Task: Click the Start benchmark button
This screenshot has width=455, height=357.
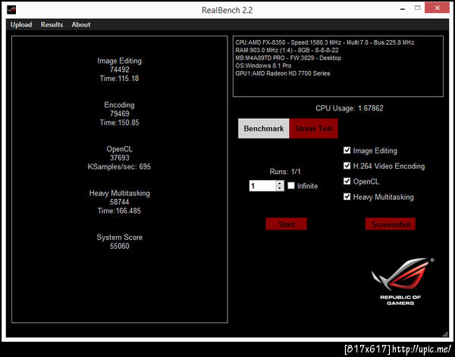Action: [x=287, y=224]
